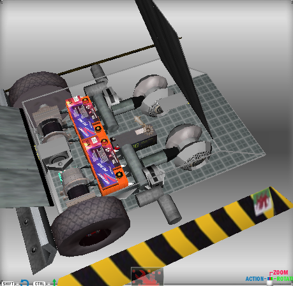
Task: Click the mouse button diagram icon
Action: 270,280
